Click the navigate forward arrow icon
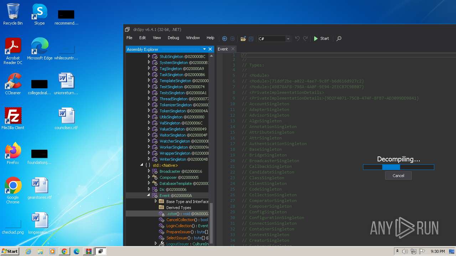Image resolution: width=456 pixels, height=256 pixels. [x=232, y=38]
